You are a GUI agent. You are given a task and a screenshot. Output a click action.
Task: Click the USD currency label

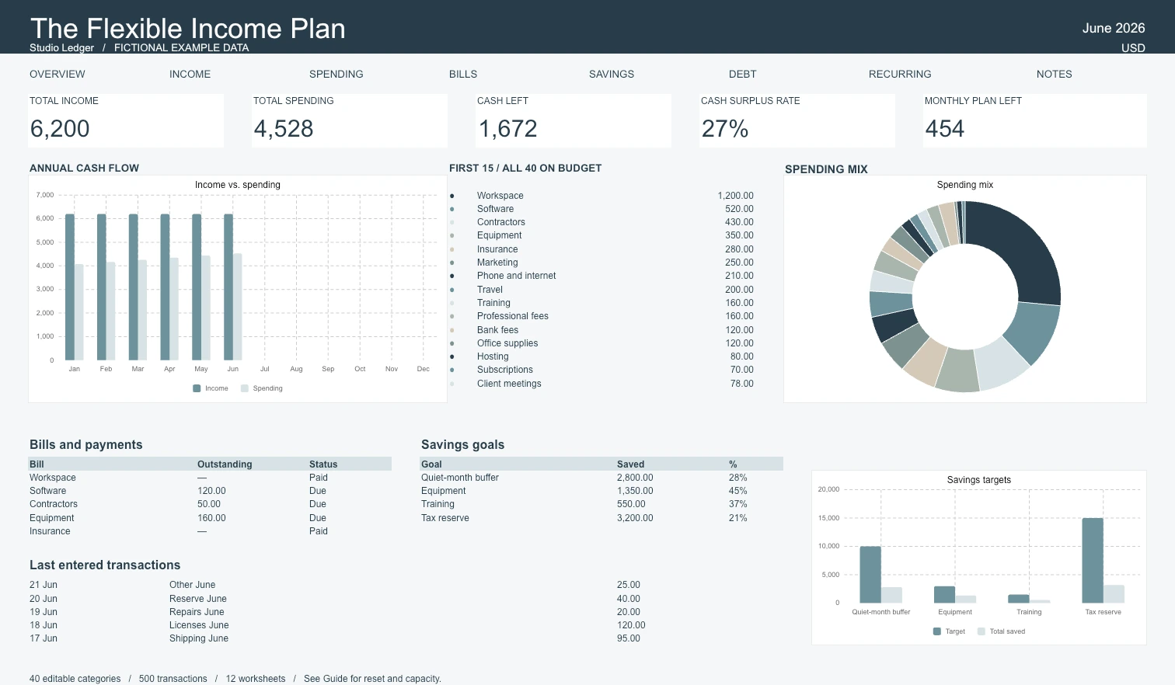[1133, 48]
